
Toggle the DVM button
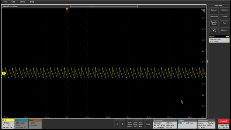[x=148, y=124]
